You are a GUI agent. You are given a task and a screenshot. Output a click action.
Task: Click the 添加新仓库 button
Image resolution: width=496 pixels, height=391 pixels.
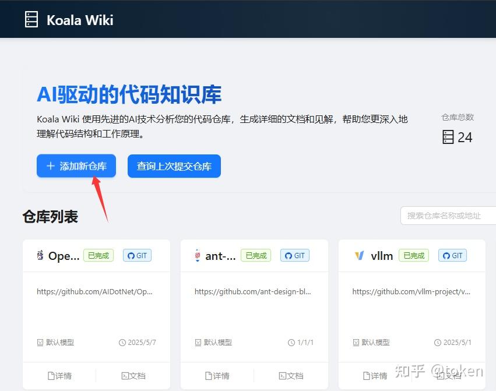tap(76, 165)
